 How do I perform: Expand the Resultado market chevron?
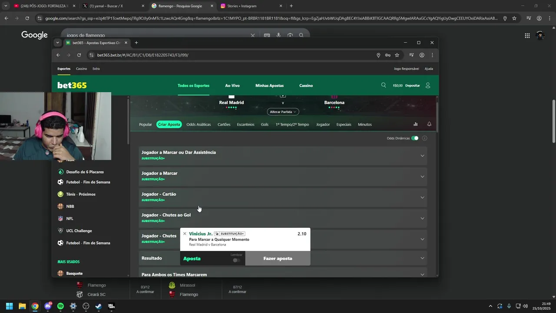[x=422, y=258]
